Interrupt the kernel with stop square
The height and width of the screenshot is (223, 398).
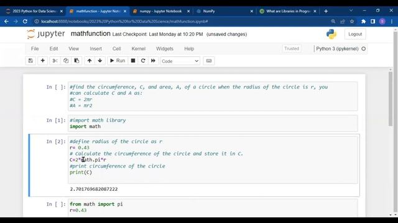(132, 61)
